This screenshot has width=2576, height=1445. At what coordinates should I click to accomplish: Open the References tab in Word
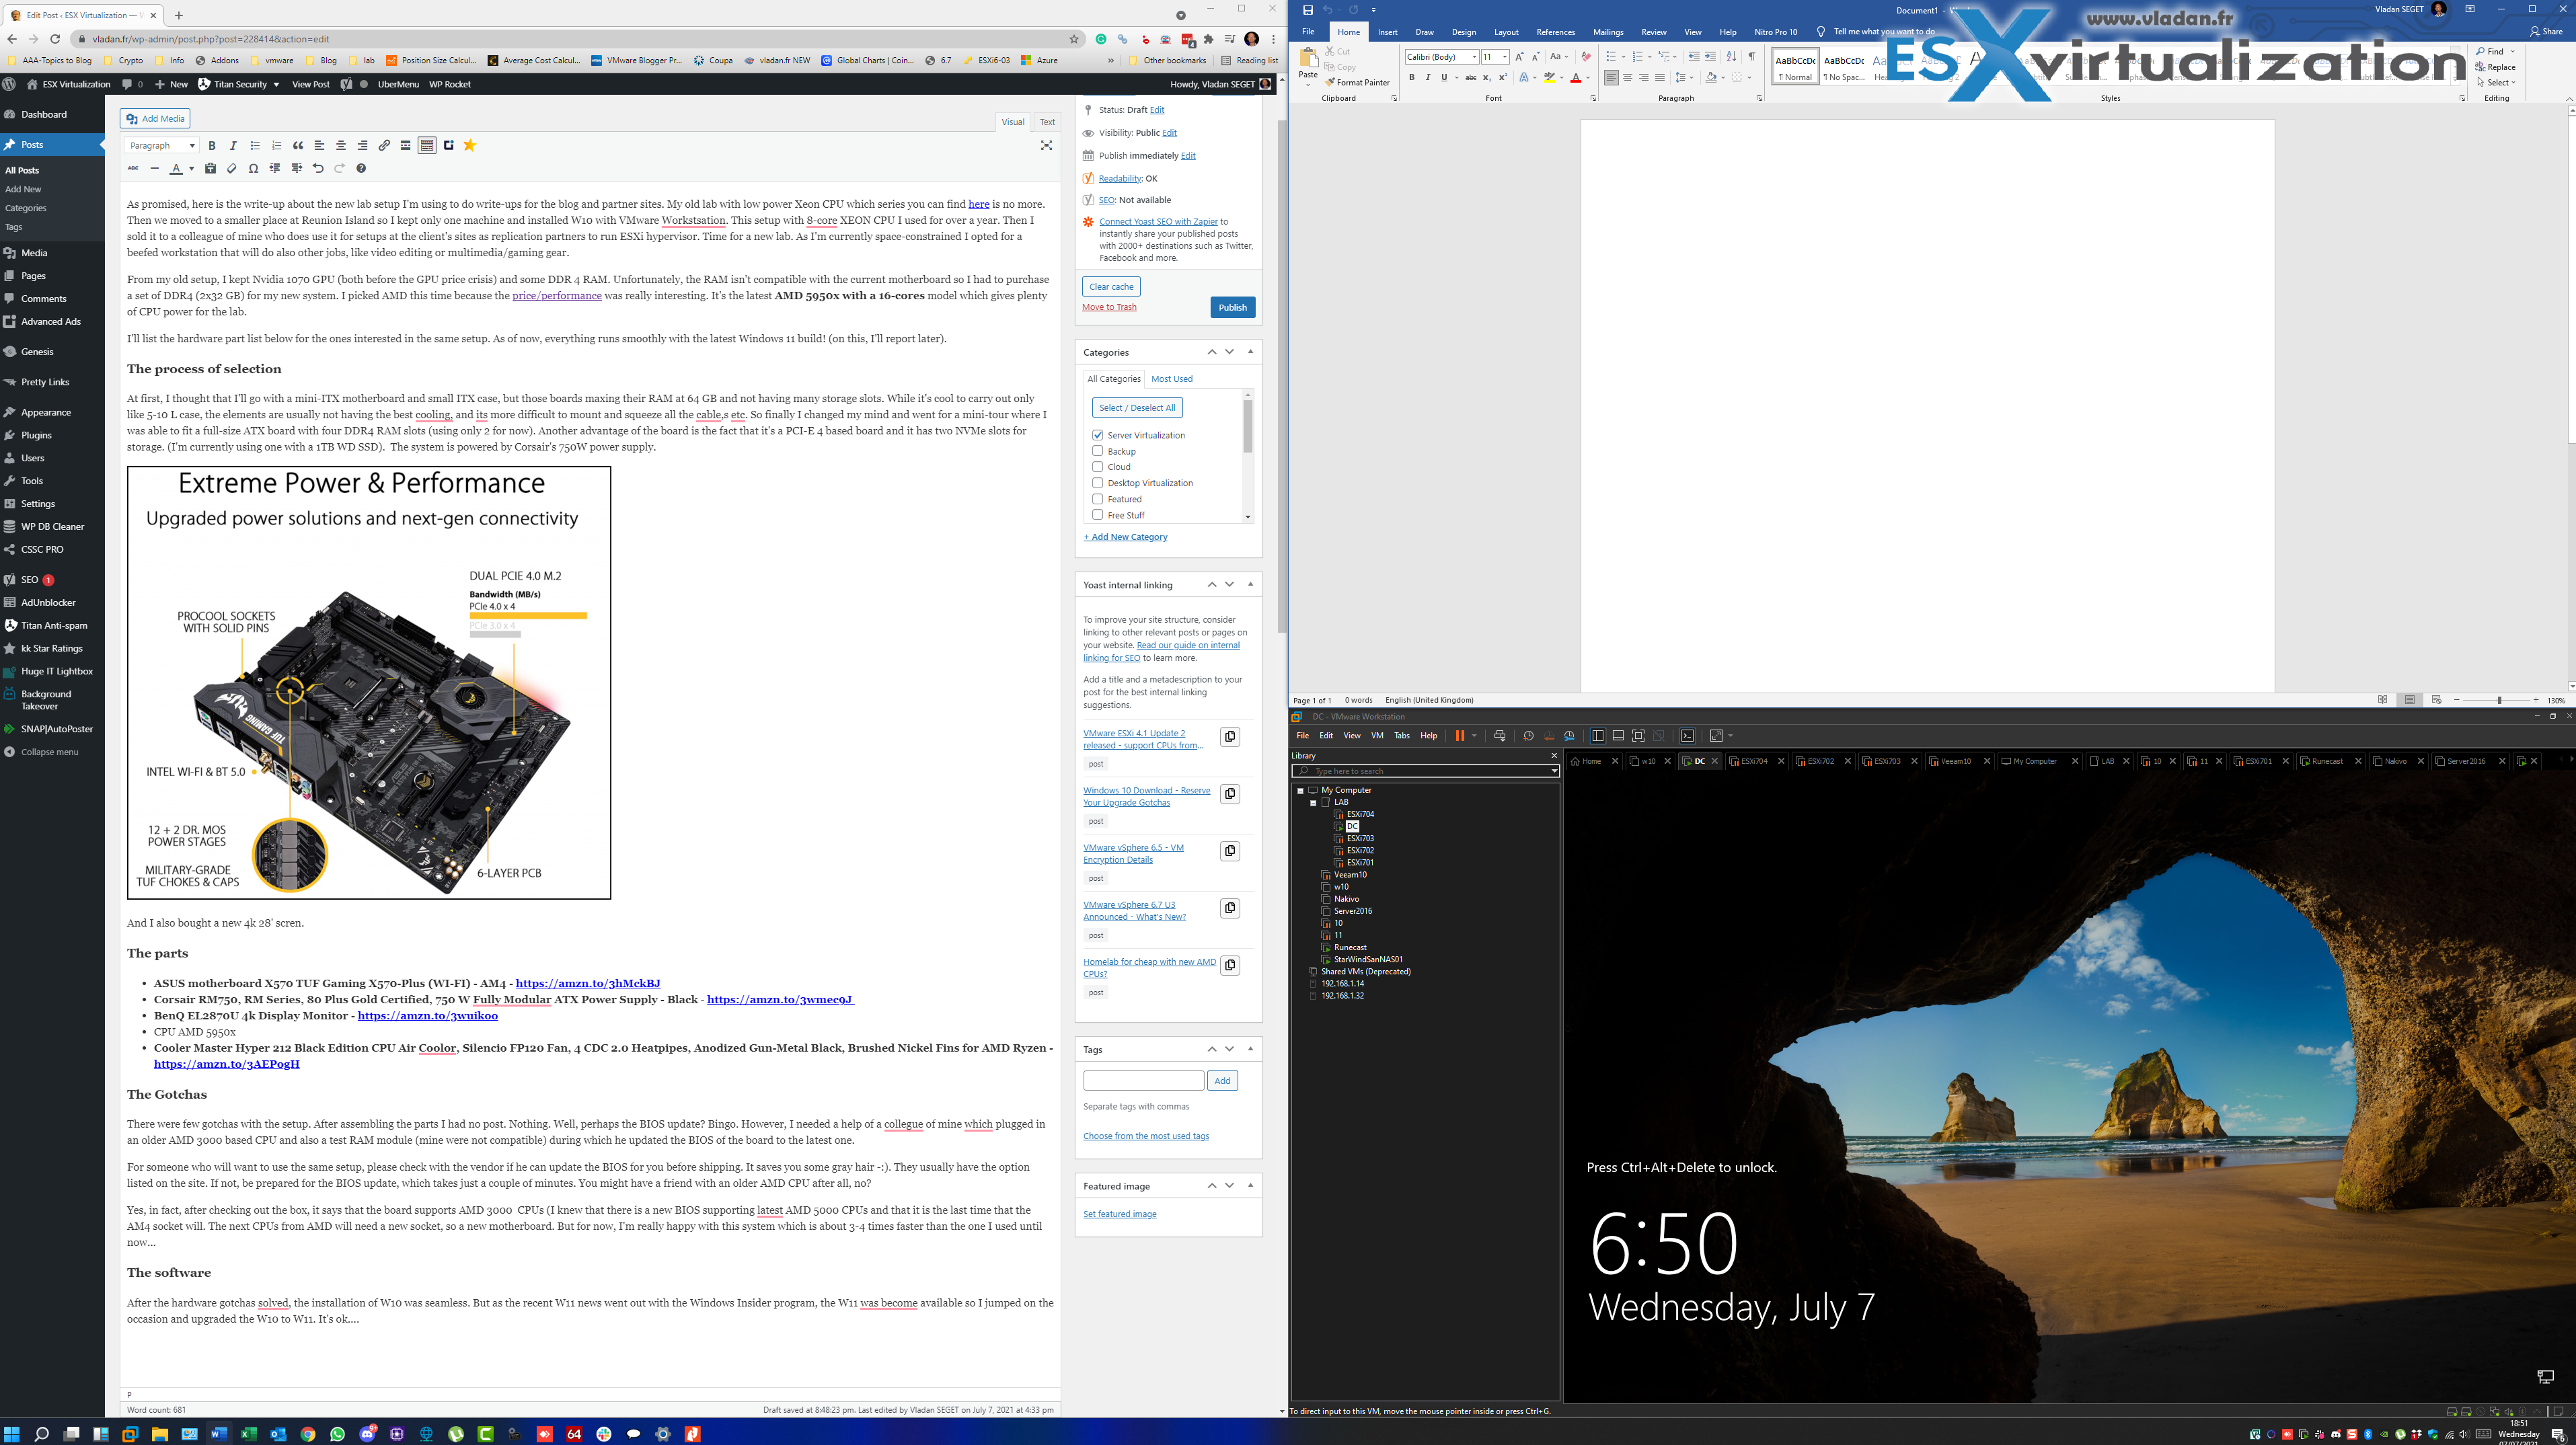pyautogui.click(x=1555, y=32)
